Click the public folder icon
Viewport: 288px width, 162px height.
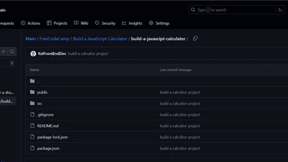[32, 92]
